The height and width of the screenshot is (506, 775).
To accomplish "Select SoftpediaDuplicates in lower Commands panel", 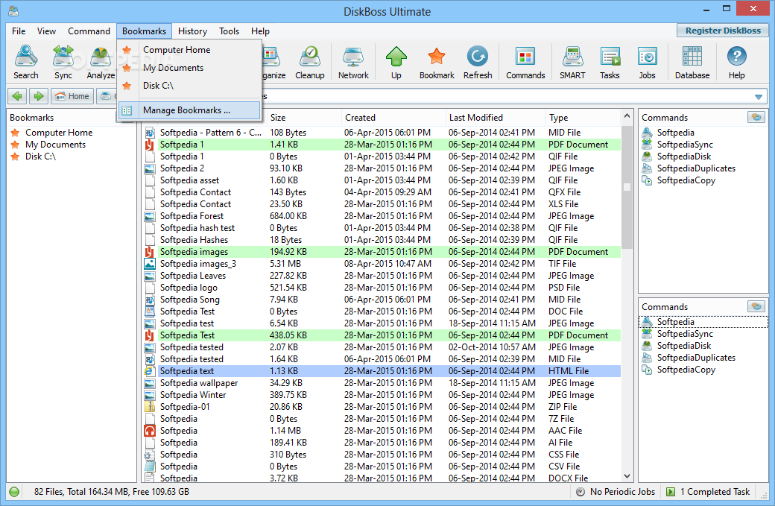I will click(696, 357).
